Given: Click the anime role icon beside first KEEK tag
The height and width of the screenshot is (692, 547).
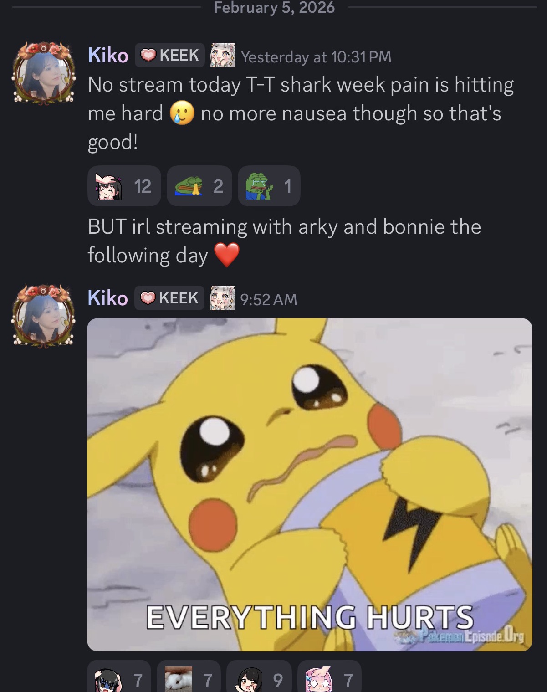Looking at the screenshot, I should pos(223,56).
